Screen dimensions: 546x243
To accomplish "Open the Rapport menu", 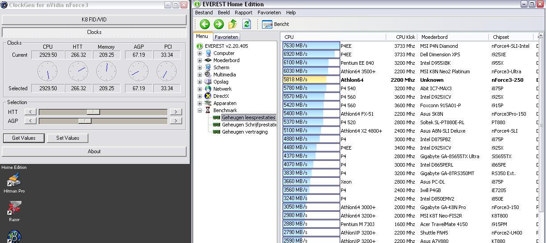I will point(243,13).
